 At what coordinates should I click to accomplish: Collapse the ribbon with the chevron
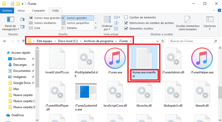point(214,10)
